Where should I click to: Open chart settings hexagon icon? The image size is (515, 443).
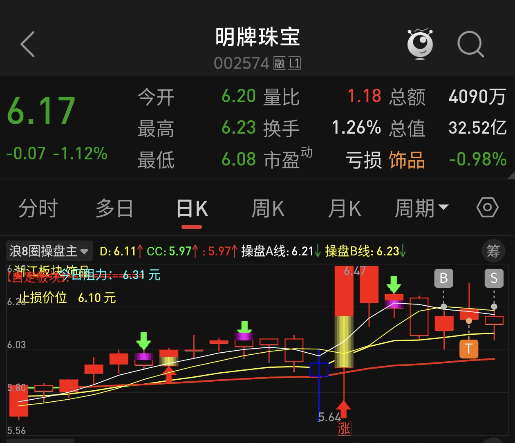click(487, 208)
